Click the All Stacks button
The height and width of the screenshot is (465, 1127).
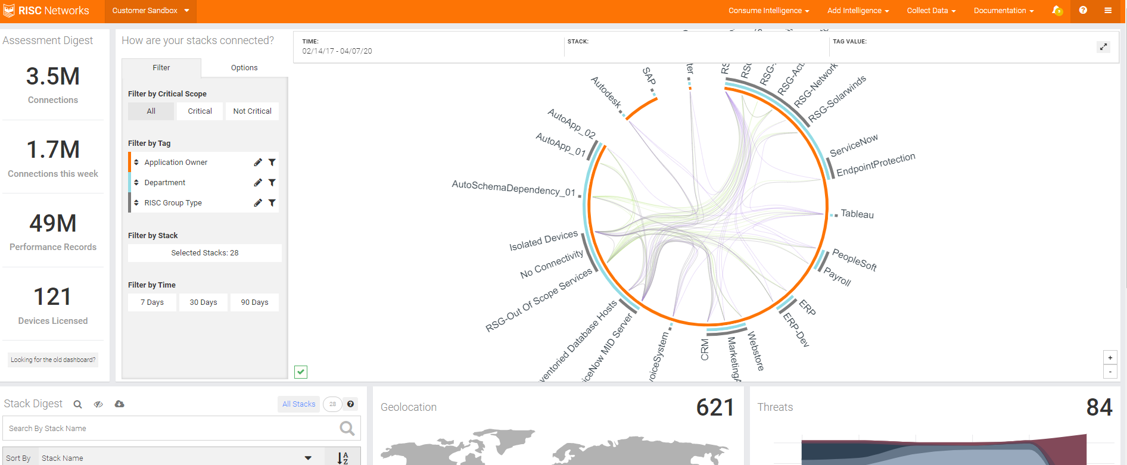(x=299, y=404)
